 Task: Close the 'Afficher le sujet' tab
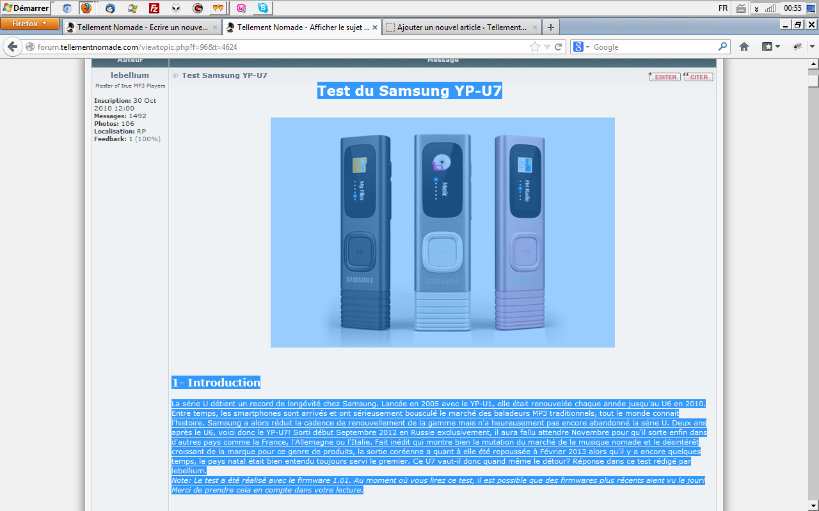(x=375, y=27)
